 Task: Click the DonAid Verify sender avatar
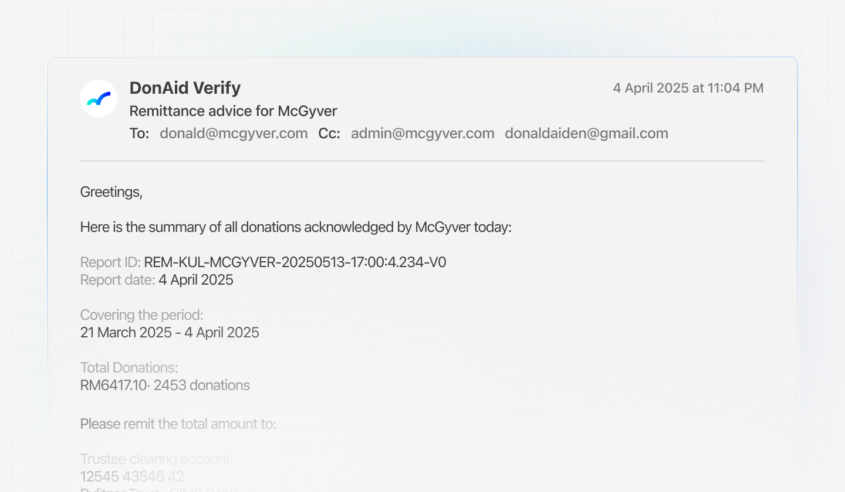coord(99,98)
